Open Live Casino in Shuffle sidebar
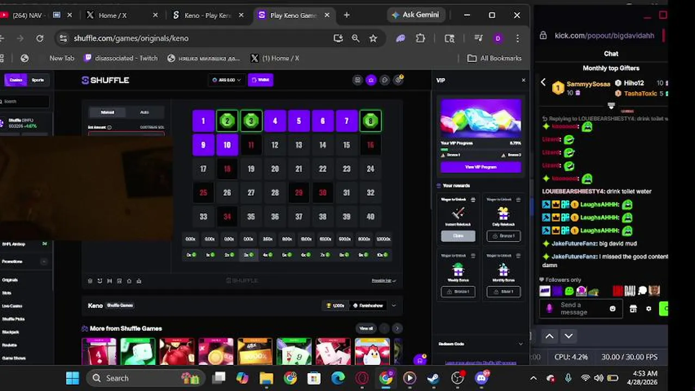The width and height of the screenshot is (695, 391). pos(12,306)
